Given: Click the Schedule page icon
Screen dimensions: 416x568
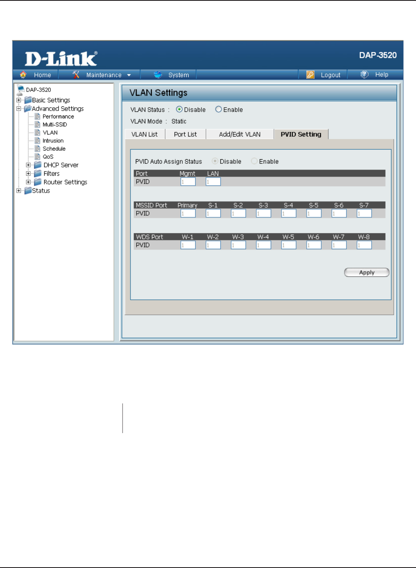Looking at the screenshot, I should (37, 148).
